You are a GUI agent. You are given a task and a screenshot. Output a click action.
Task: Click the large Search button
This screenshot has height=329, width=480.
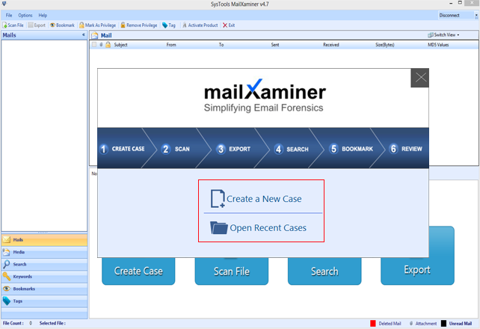pos(324,271)
